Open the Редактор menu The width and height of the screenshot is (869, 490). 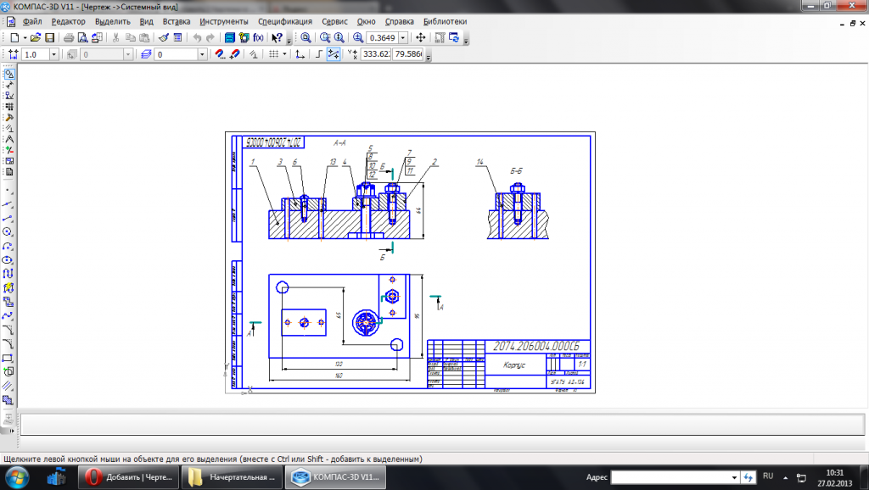point(68,21)
